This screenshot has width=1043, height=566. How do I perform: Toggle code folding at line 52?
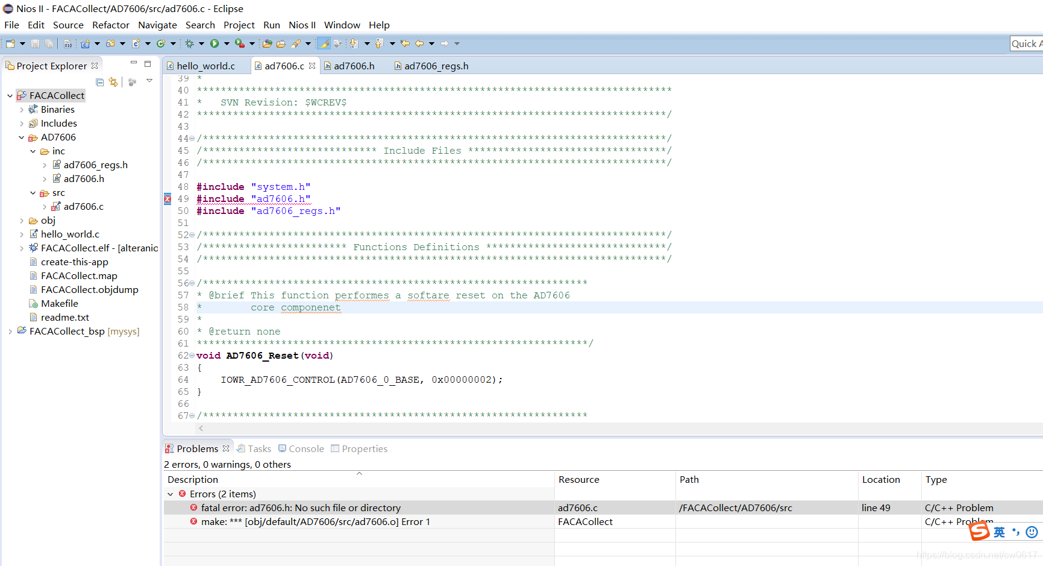pos(192,235)
